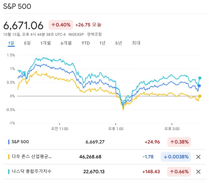
Task: Click the blue S&P 500 color marker
Action: 8,142
